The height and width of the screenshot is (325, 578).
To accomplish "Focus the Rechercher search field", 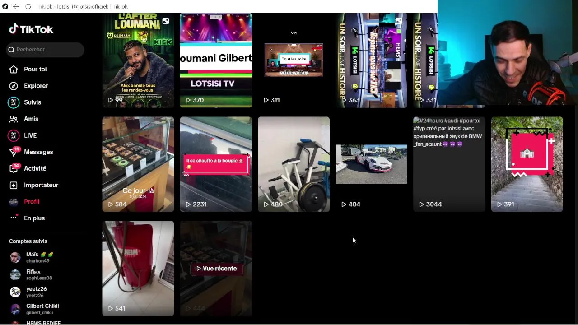I will pyautogui.click(x=46, y=50).
